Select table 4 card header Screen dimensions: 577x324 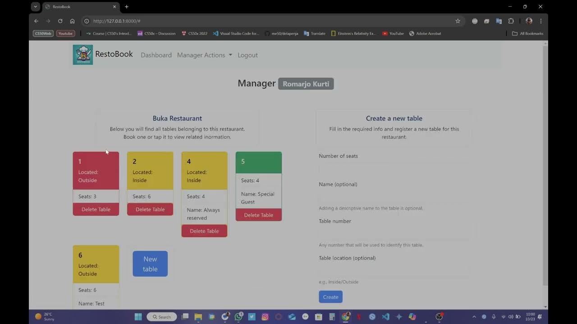point(204,171)
